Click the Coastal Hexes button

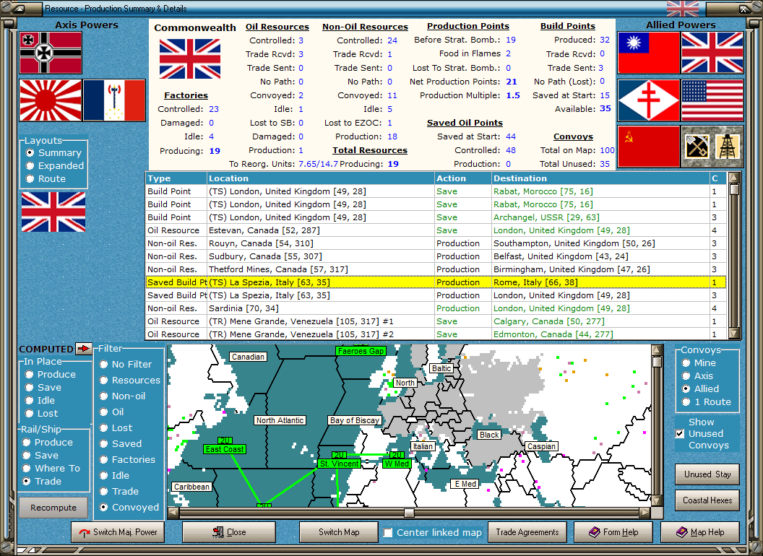pos(707,500)
